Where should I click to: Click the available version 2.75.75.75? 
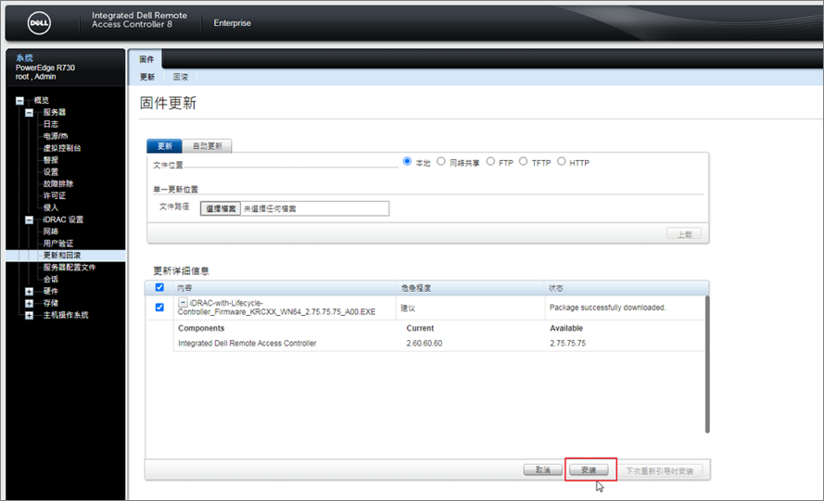pyautogui.click(x=567, y=343)
